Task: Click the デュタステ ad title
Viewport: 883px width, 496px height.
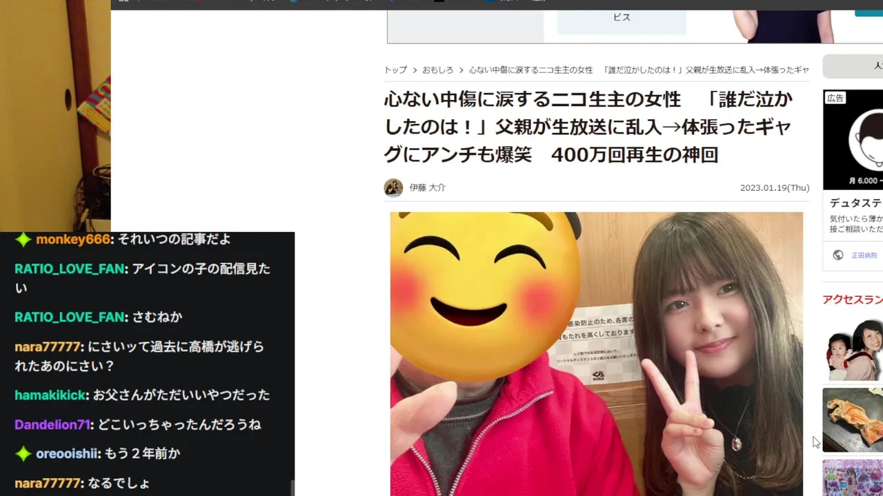Action: point(855,203)
